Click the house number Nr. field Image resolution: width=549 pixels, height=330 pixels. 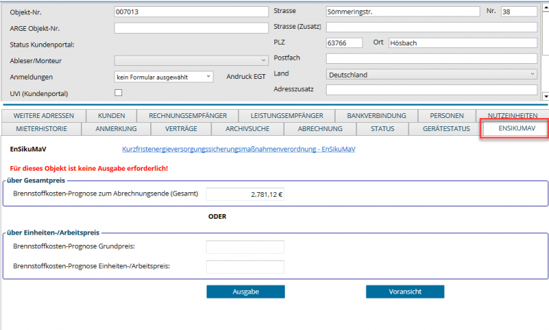519,12
